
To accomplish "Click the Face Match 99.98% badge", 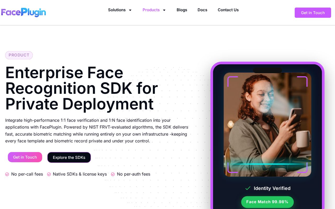I will (x=267, y=202).
